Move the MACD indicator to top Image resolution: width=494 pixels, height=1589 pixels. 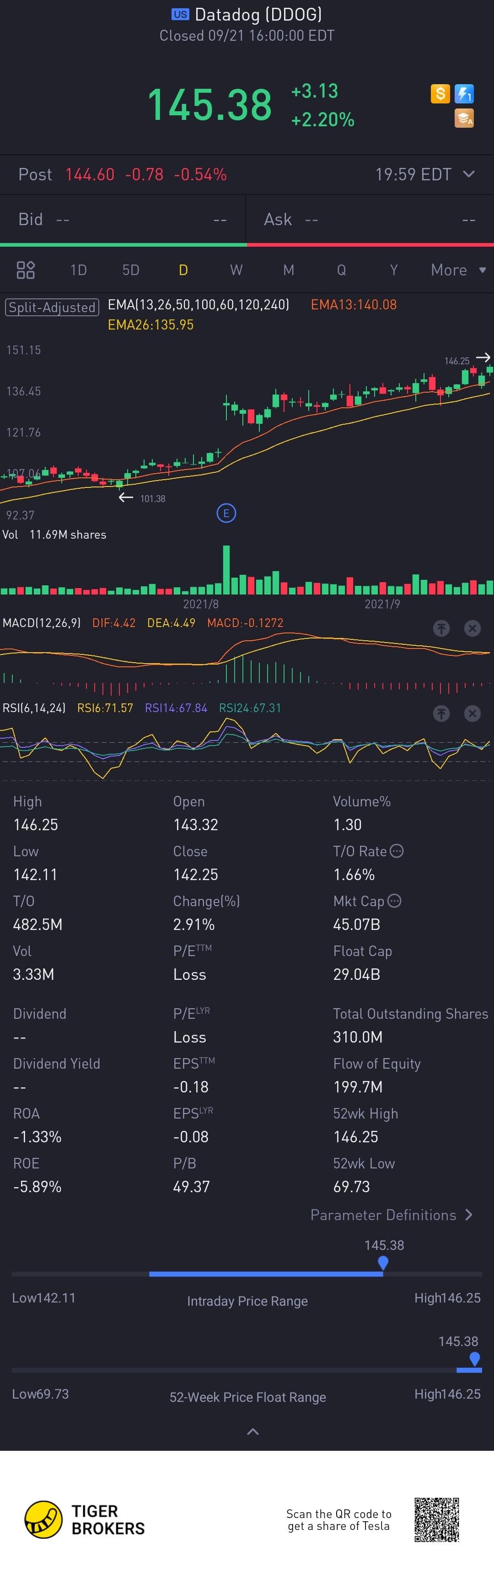pos(441,628)
